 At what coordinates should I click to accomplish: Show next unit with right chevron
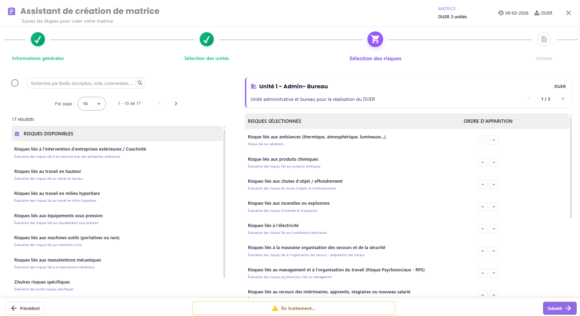[563, 99]
